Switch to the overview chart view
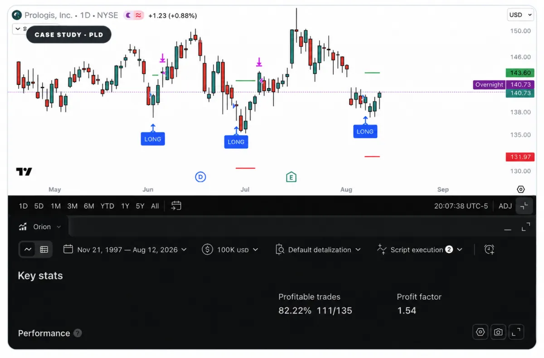This screenshot has width=544, height=358. [x=28, y=249]
